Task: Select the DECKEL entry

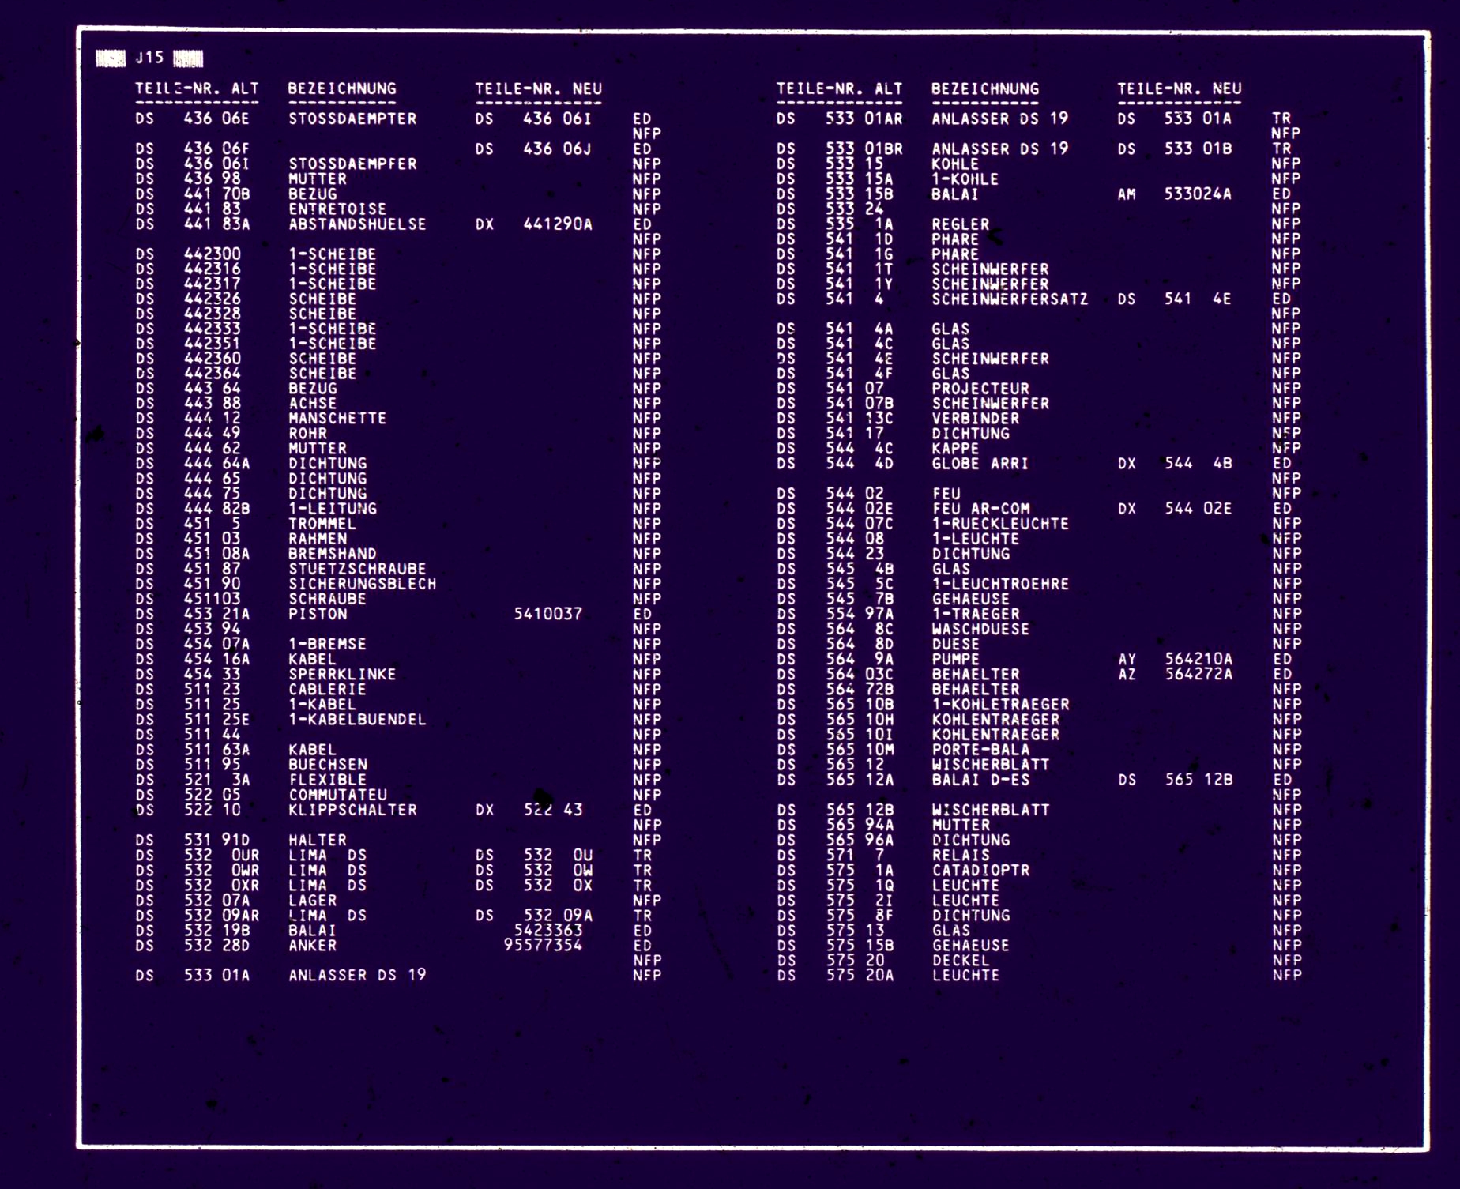Action: 961,960
